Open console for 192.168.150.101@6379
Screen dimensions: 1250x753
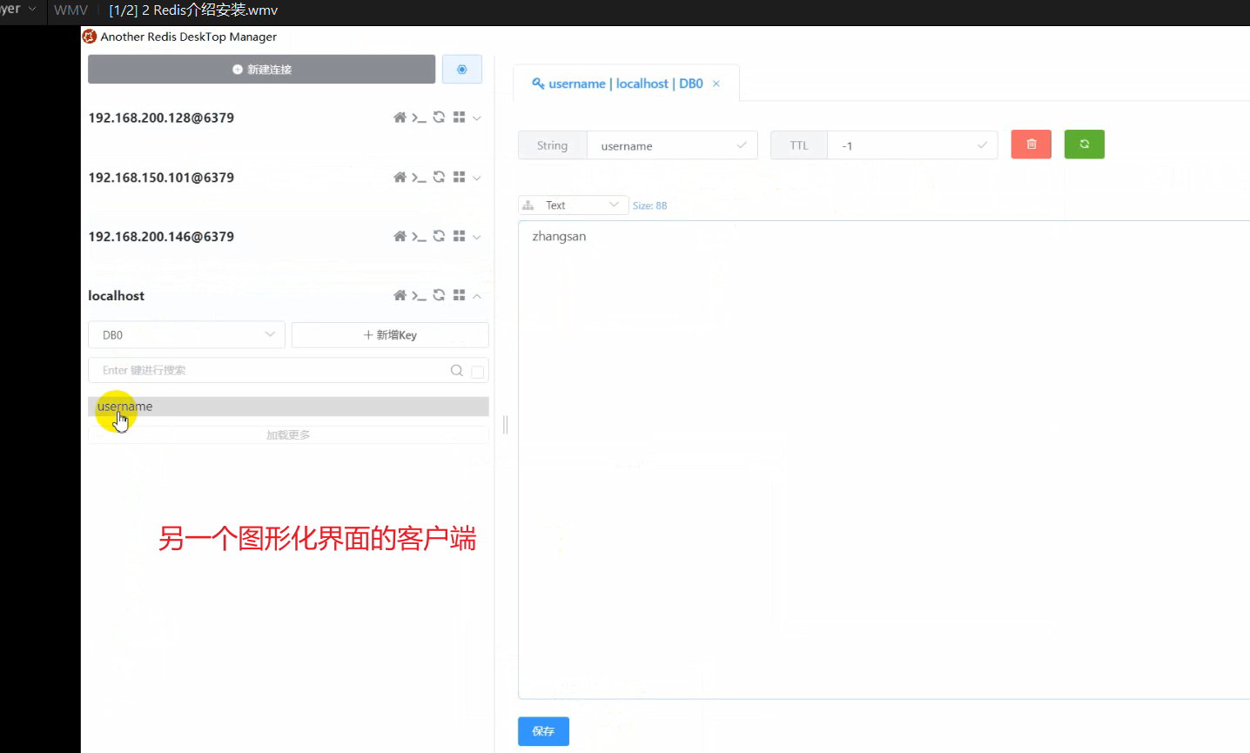click(x=419, y=177)
